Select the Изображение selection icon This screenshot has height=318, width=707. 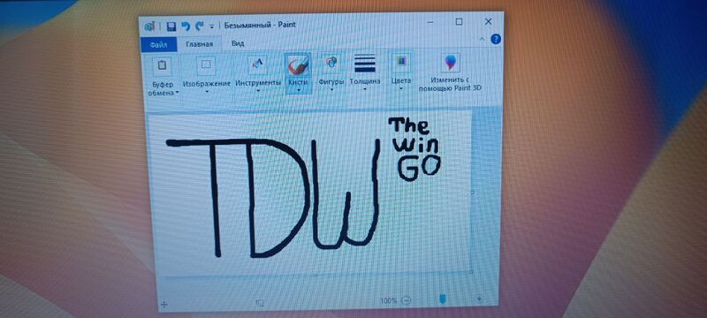(x=206, y=65)
